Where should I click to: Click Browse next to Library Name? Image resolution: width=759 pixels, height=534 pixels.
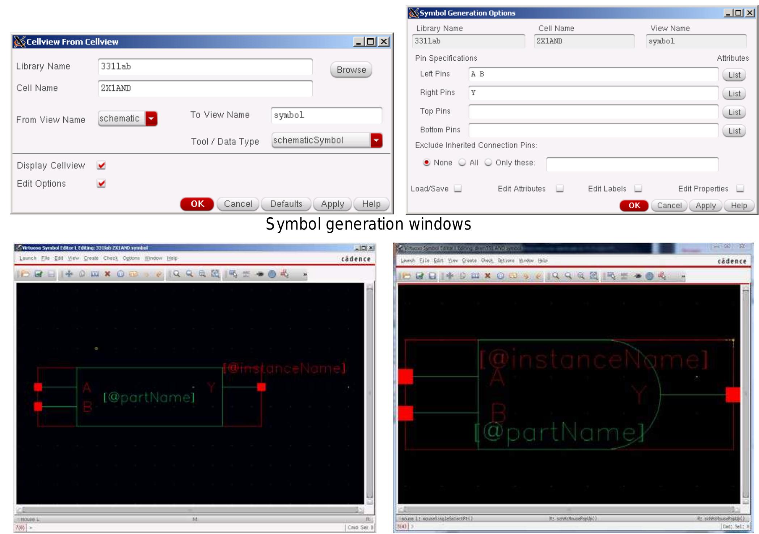tap(351, 70)
